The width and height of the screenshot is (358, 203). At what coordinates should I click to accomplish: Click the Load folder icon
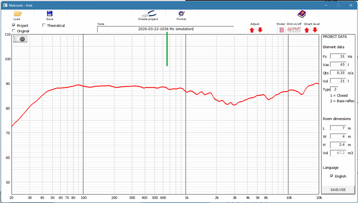(17, 14)
